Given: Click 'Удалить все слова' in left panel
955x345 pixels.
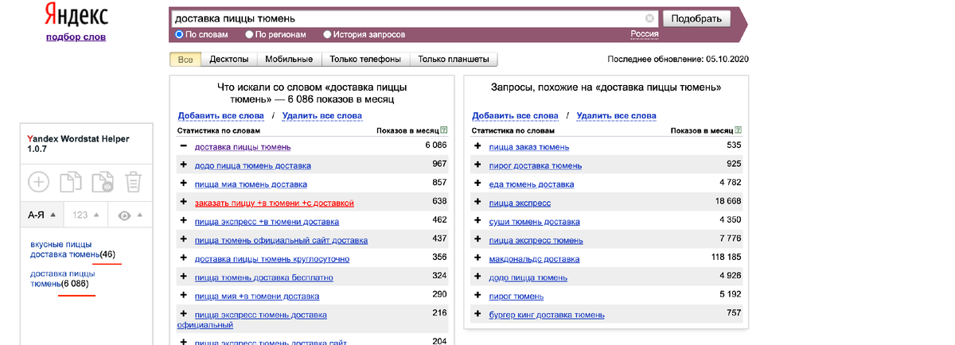Looking at the screenshot, I should point(322,116).
